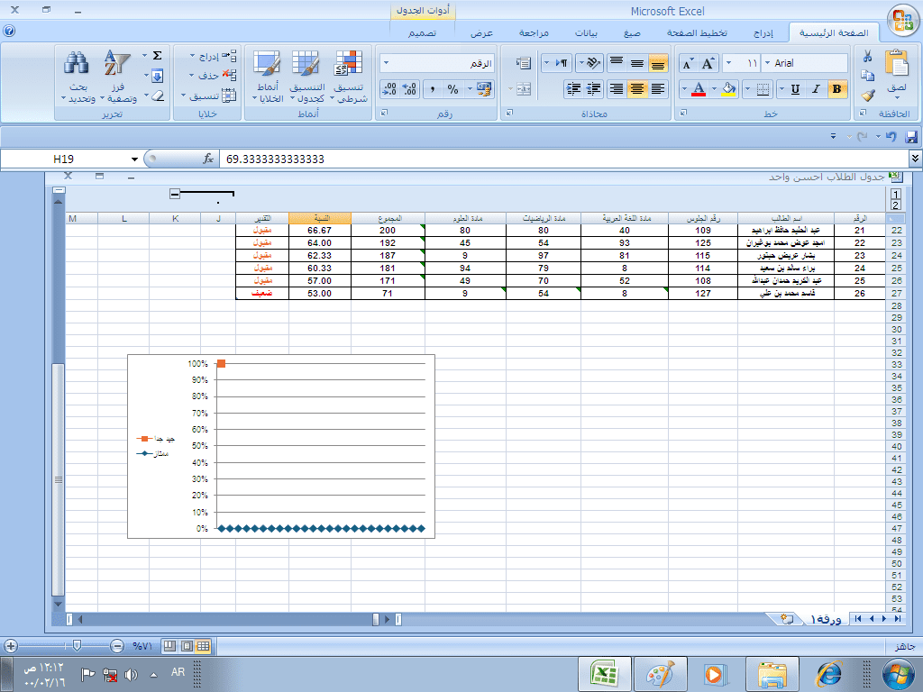The height and width of the screenshot is (692, 923).
Task: Click the percent style button
Action: [x=452, y=89]
